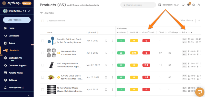Image resolution: width=205 pixels, height=97 pixels.
Task: Open the column layout icon near View History
Action: [x=199, y=20]
